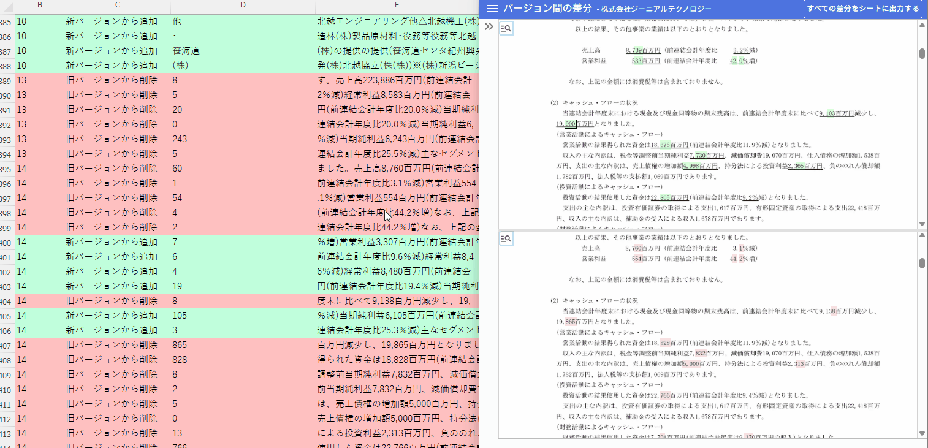Click the バージョン間の差分 panel title
928x448 pixels.
(548, 9)
